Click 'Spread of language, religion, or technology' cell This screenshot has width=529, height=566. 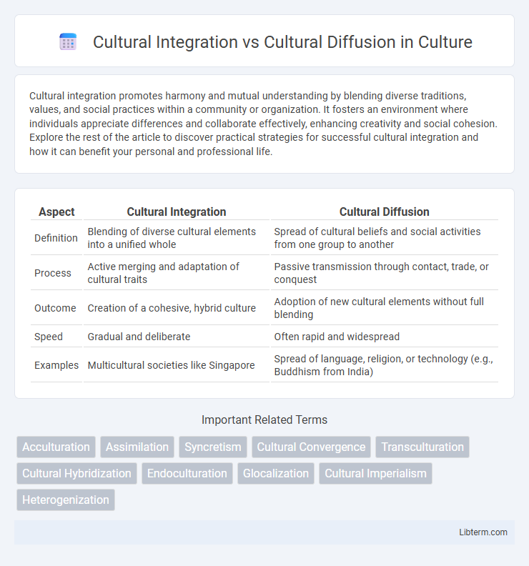(384, 365)
